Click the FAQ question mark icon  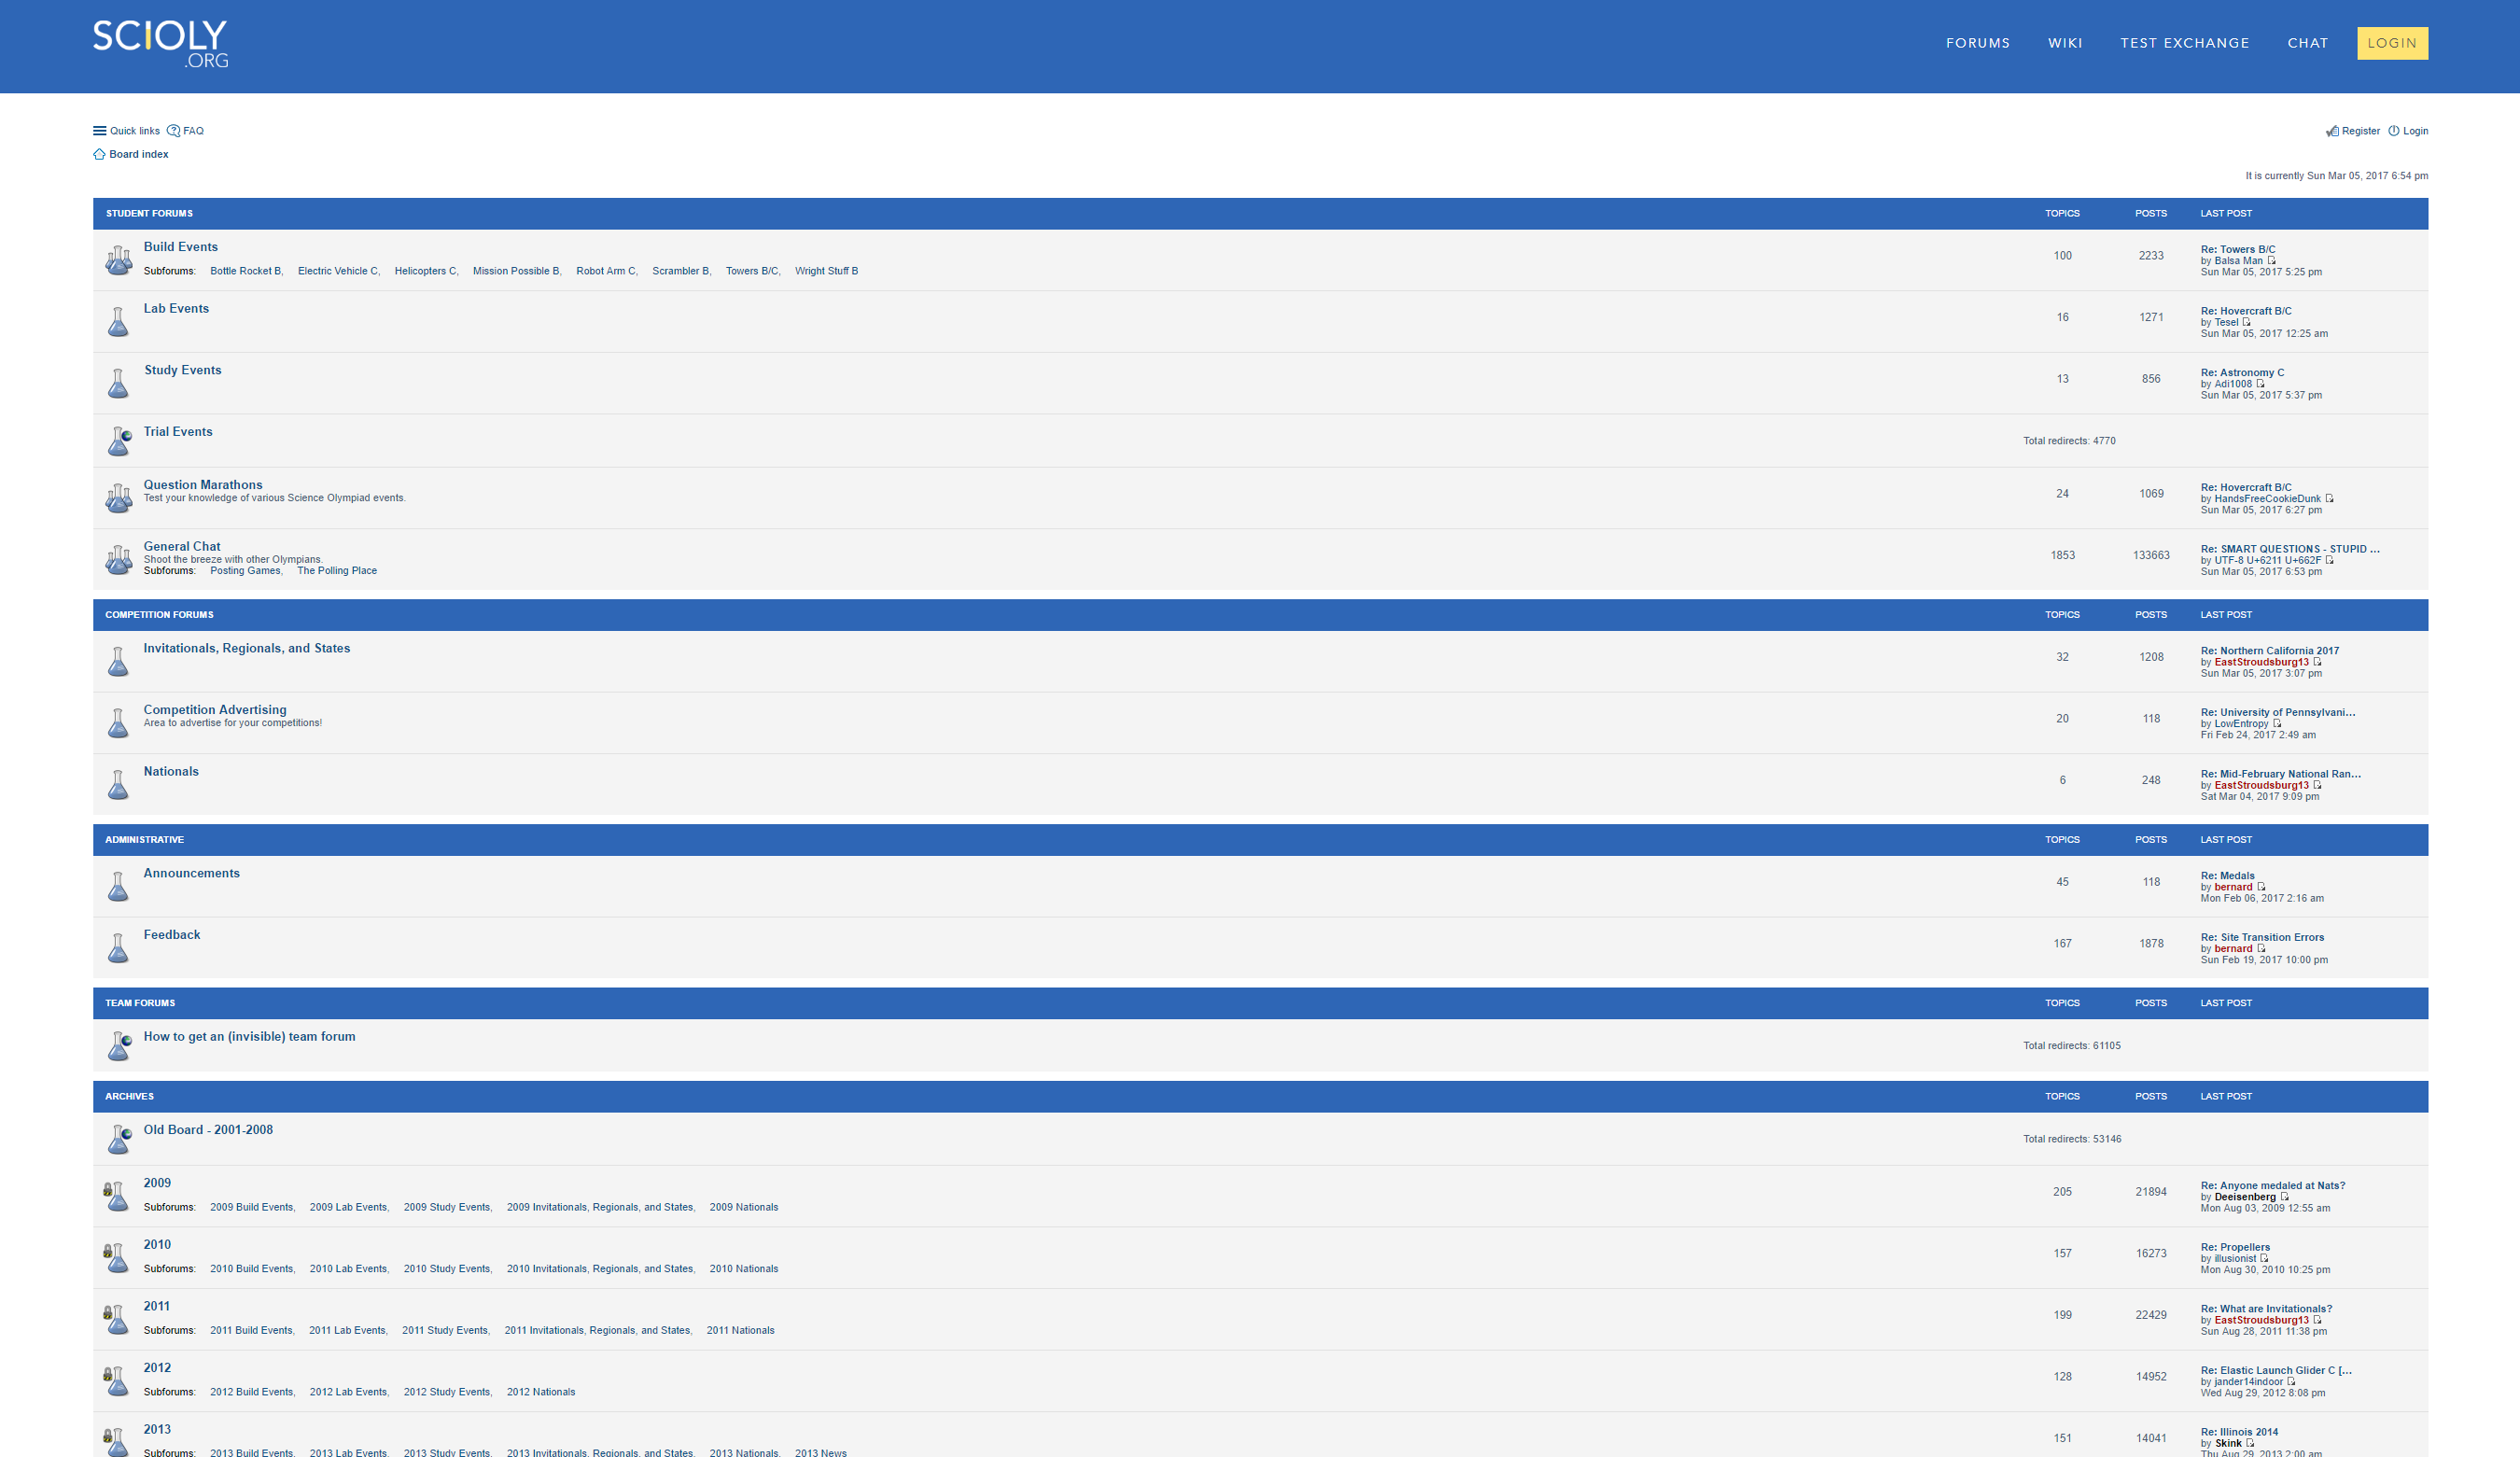pyautogui.click(x=173, y=131)
